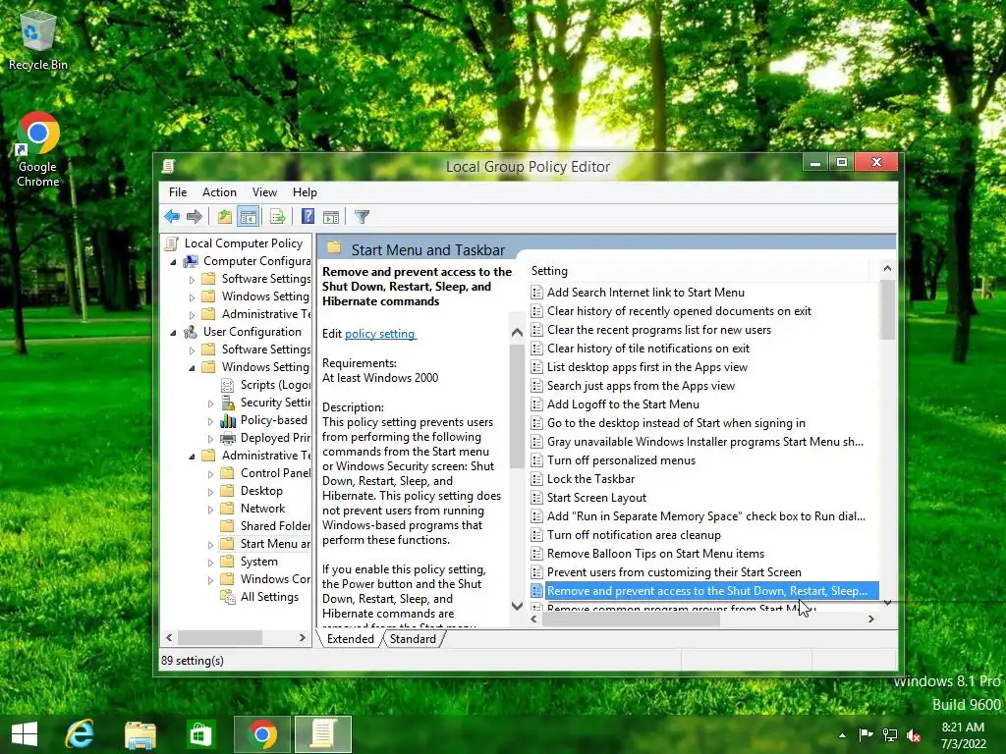Click the Up one level folder icon

tap(225, 217)
